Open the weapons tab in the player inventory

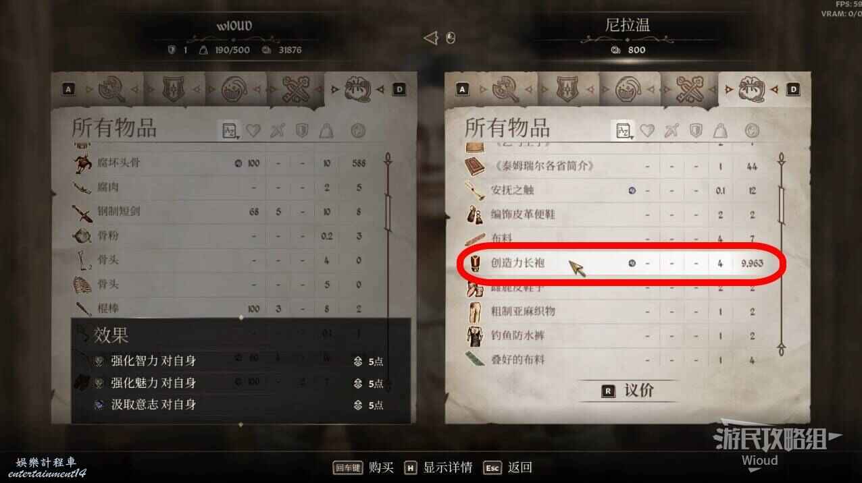tap(113, 89)
